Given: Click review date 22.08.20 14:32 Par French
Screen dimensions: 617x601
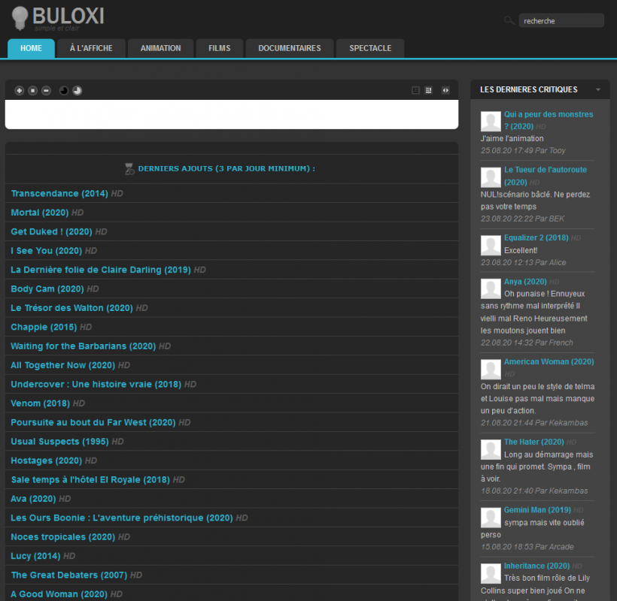Looking at the screenshot, I should [x=527, y=343].
